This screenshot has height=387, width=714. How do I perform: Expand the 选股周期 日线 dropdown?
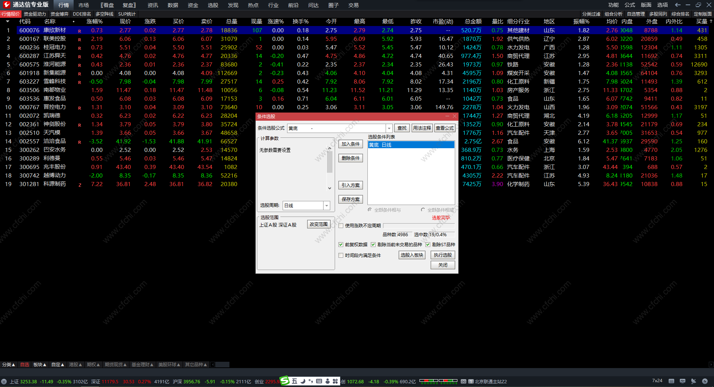[x=327, y=206]
